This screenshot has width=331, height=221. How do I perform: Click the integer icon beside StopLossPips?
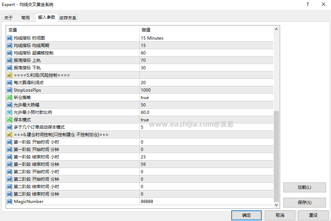pyautogui.click(x=9, y=90)
